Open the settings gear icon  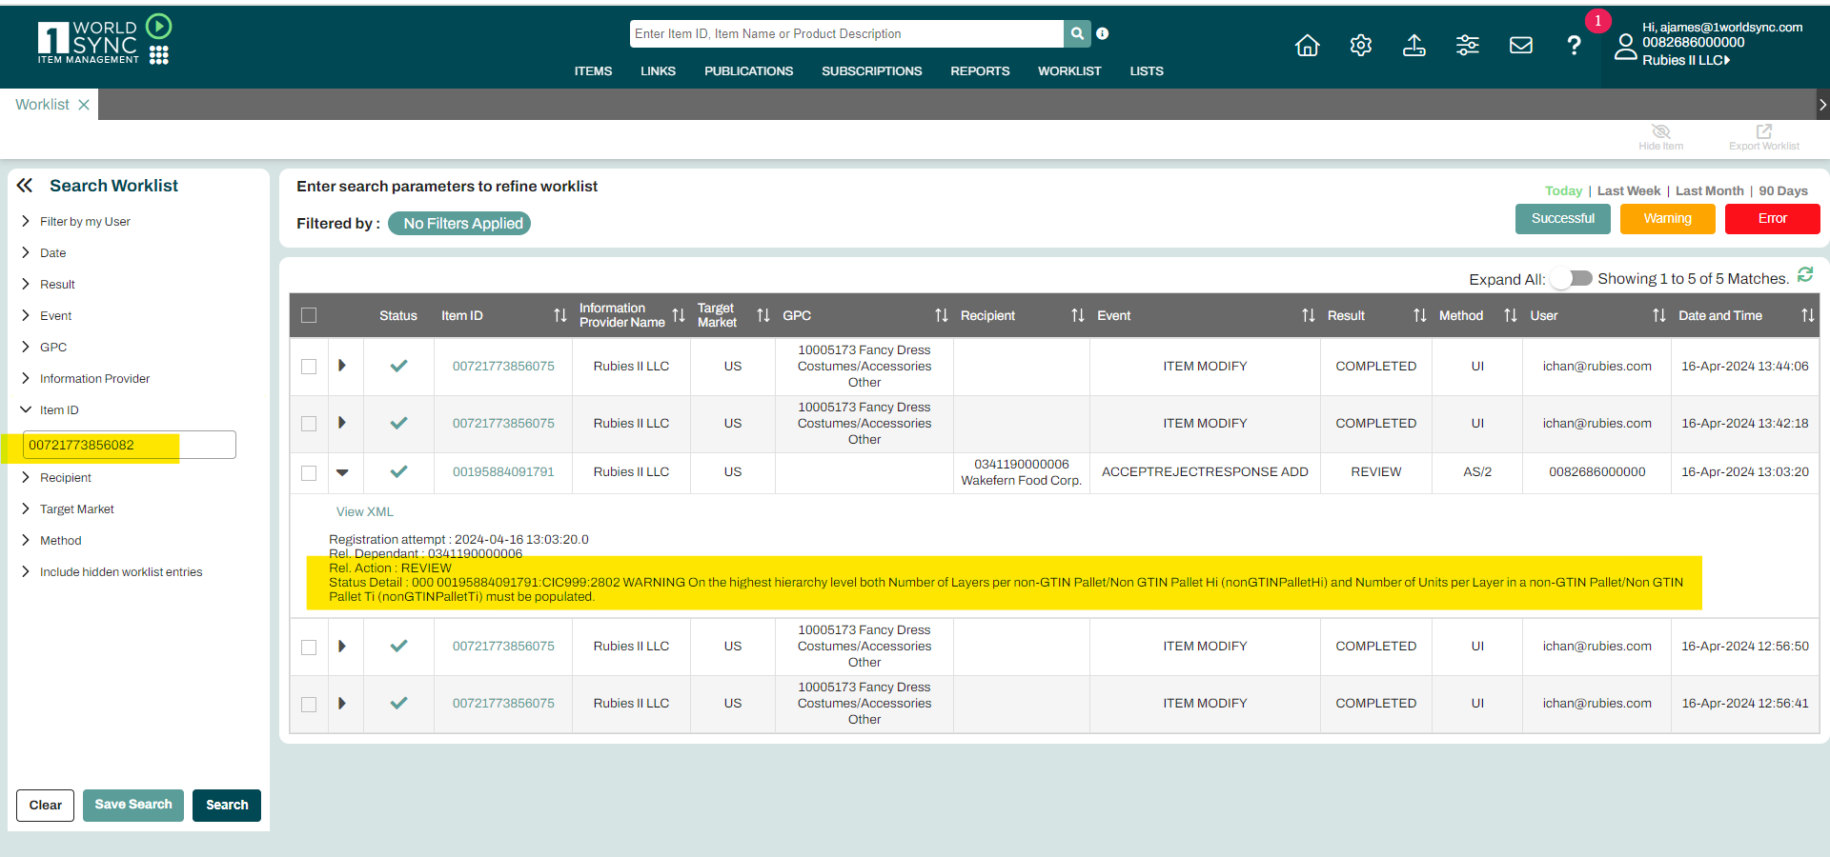coord(1360,45)
